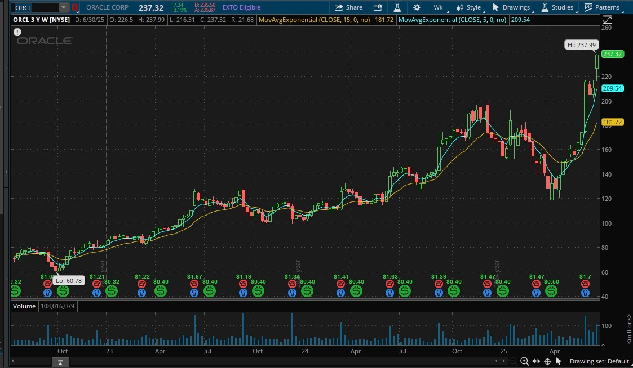
Task: Click the zoom in magnifier icon
Action: click(524, 361)
